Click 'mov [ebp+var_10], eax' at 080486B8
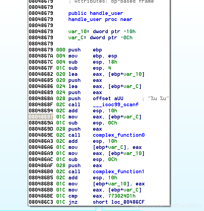204x211 pixels. click(106, 184)
